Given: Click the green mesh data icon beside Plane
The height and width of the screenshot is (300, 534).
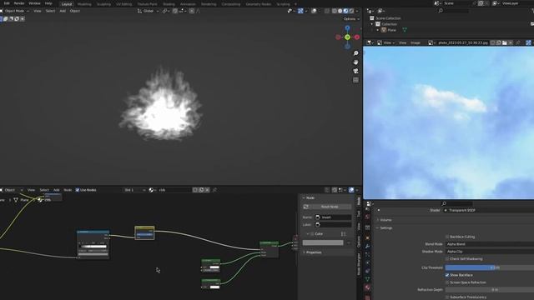Looking at the screenshot, I should 405,30.
